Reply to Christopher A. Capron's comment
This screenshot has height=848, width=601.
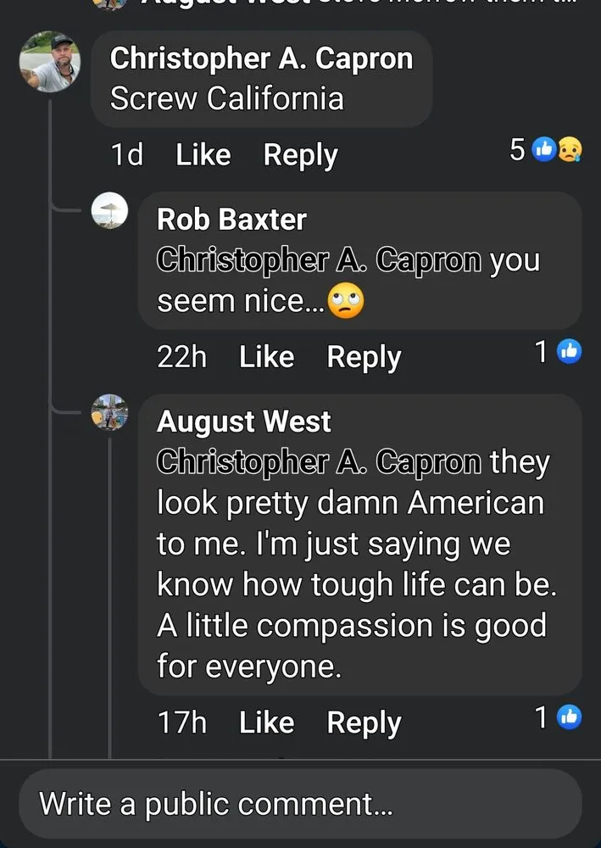pyautogui.click(x=300, y=154)
